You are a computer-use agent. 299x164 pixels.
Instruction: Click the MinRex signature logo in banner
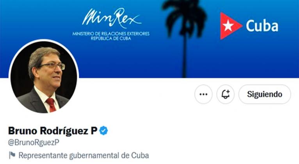tap(112, 18)
